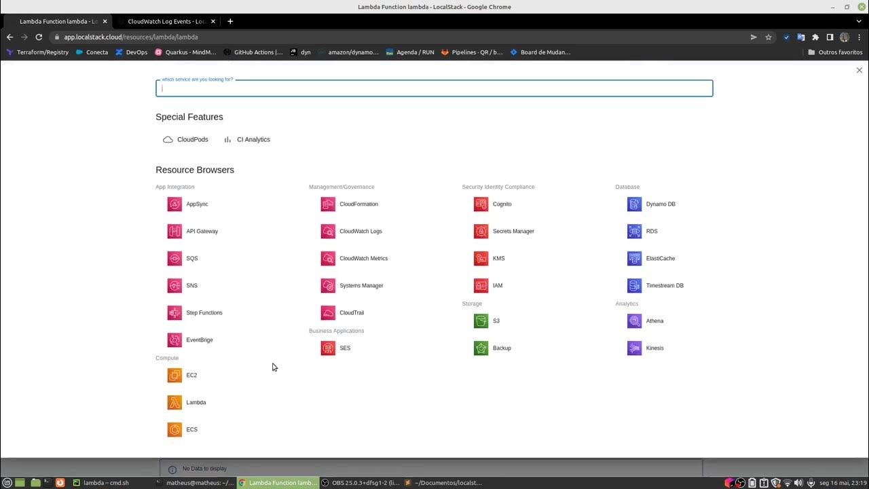869x489 pixels.
Task: Click the CloudPods special feature
Action: tap(185, 139)
